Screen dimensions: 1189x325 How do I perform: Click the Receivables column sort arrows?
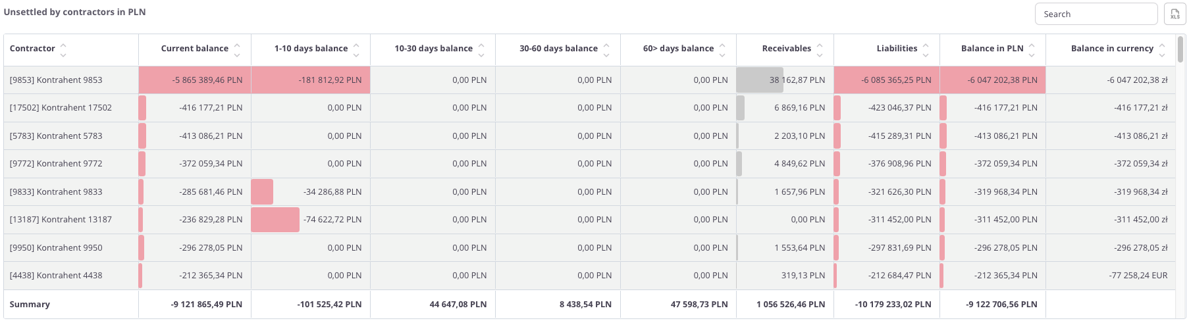820,49
